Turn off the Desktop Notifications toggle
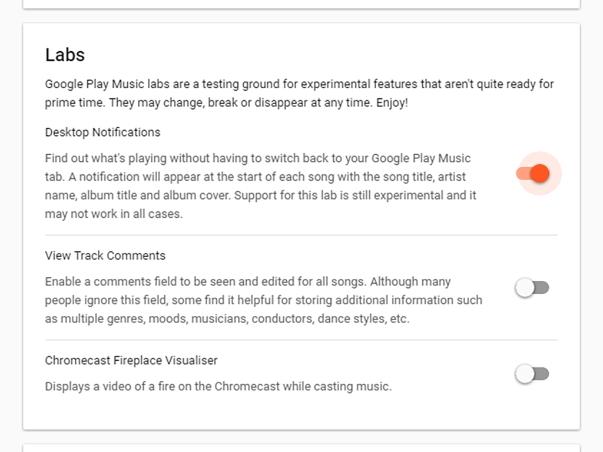Viewport: 603px width, 452px height. 534,174
